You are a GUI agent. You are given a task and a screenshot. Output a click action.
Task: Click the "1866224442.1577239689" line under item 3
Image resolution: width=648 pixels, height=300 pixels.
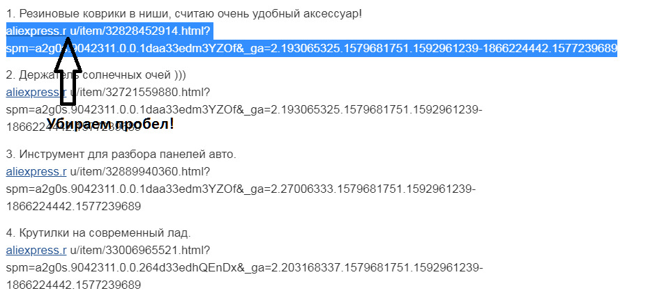click(x=73, y=207)
